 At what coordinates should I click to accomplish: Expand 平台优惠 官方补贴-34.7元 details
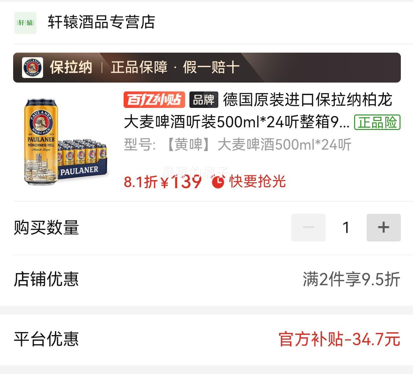tap(207, 339)
